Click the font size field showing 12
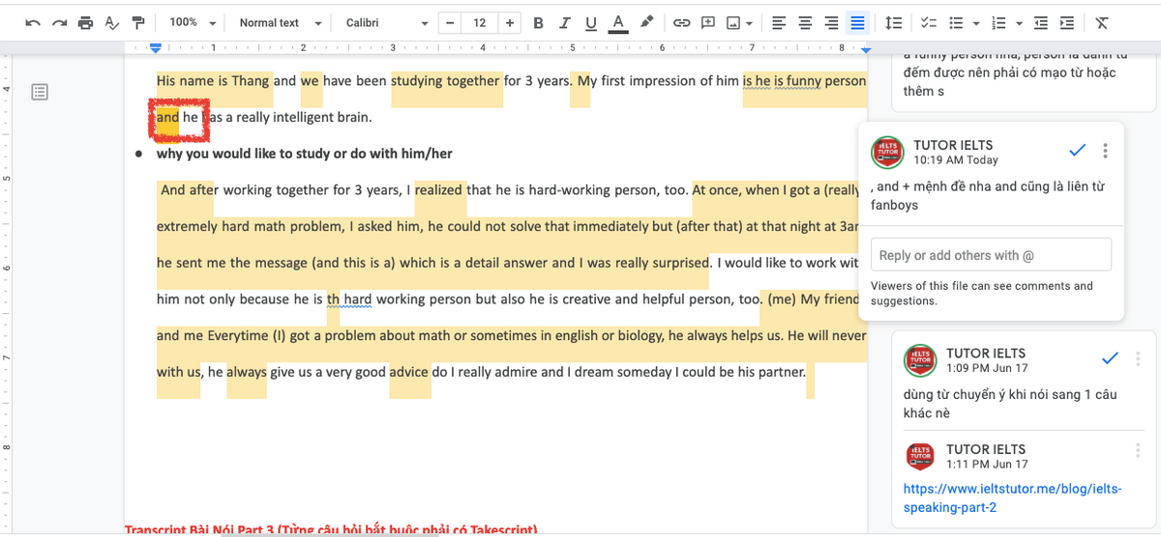The height and width of the screenshot is (537, 1161). point(480,22)
